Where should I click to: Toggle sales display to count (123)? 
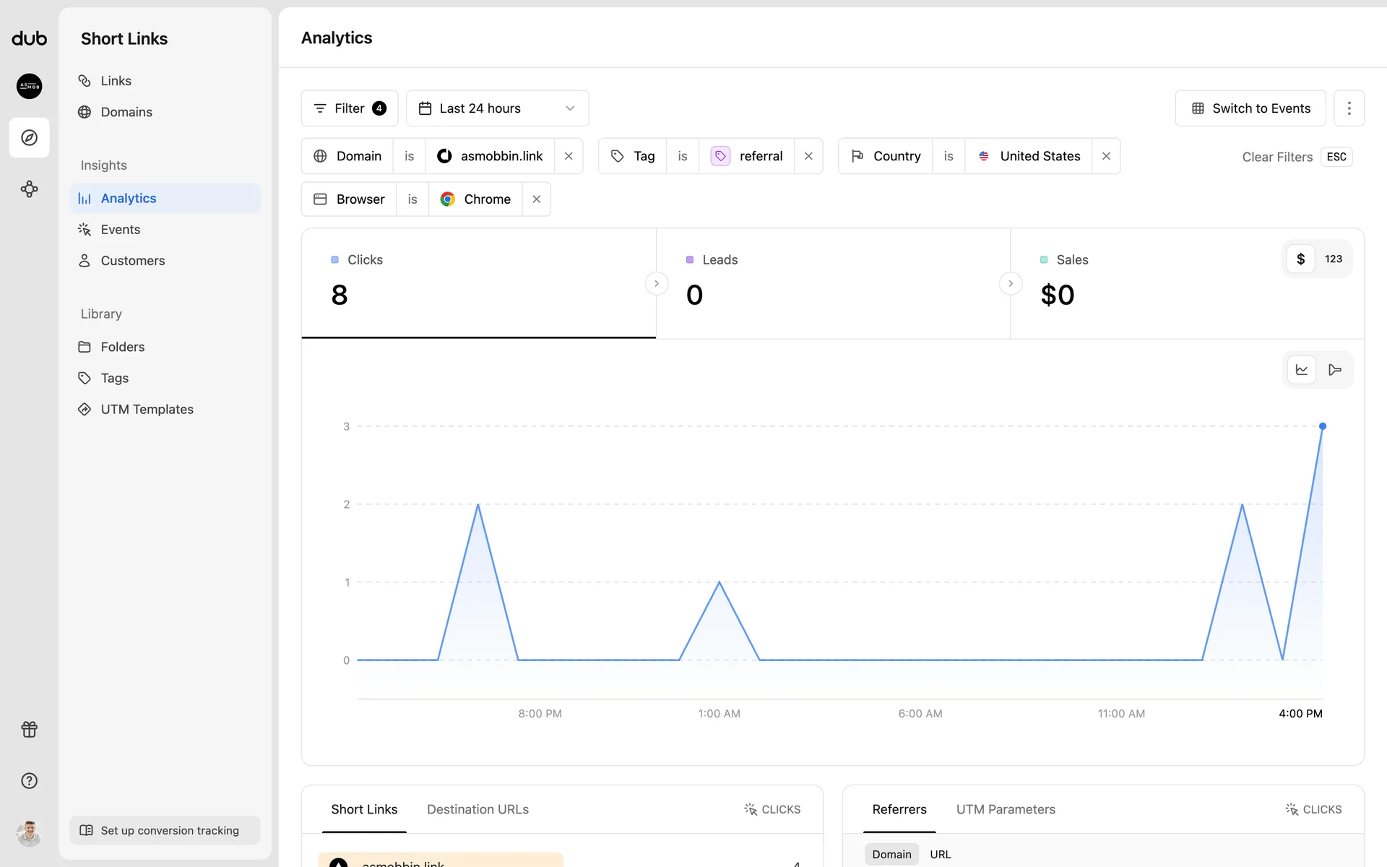pyautogui.click(x=1333, y=259)
